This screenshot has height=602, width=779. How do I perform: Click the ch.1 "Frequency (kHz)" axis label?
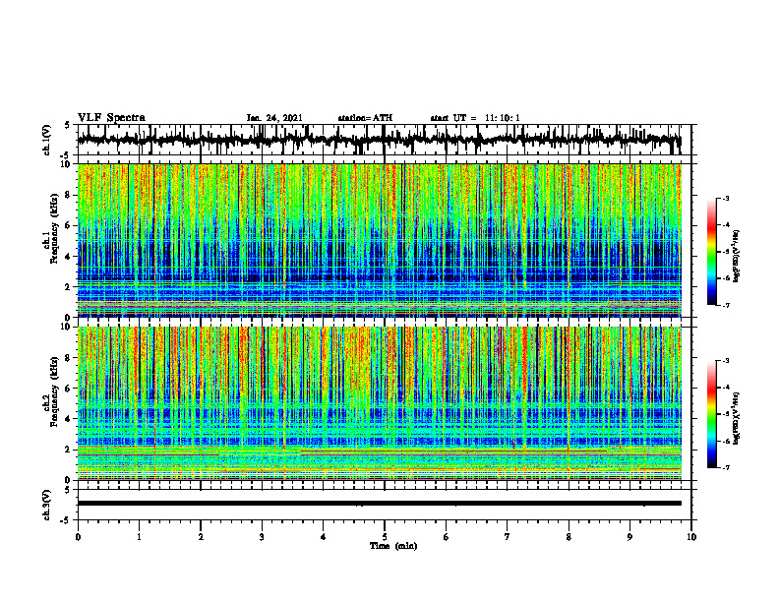54,229
